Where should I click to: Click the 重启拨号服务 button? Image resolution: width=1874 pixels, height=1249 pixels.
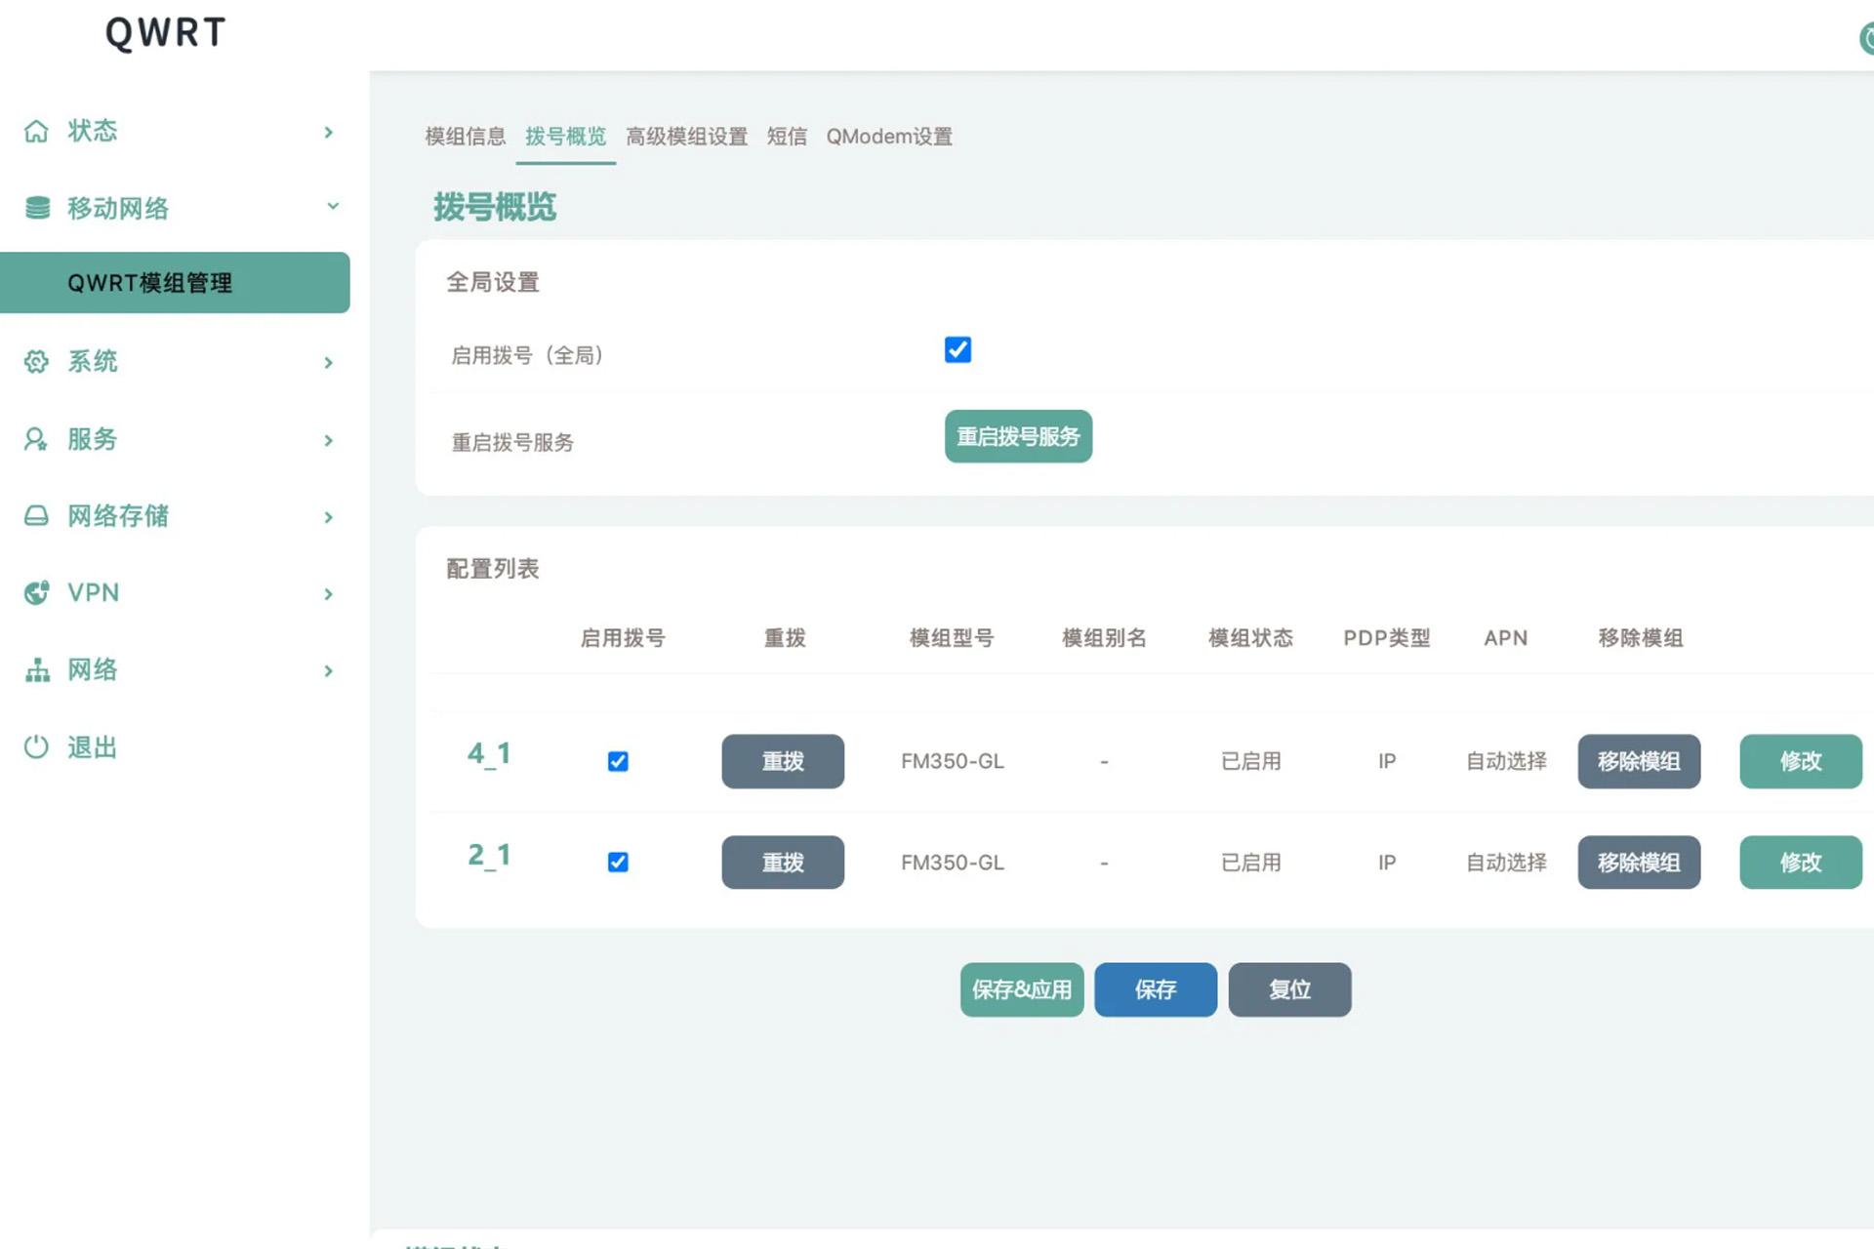(1018, 436)
